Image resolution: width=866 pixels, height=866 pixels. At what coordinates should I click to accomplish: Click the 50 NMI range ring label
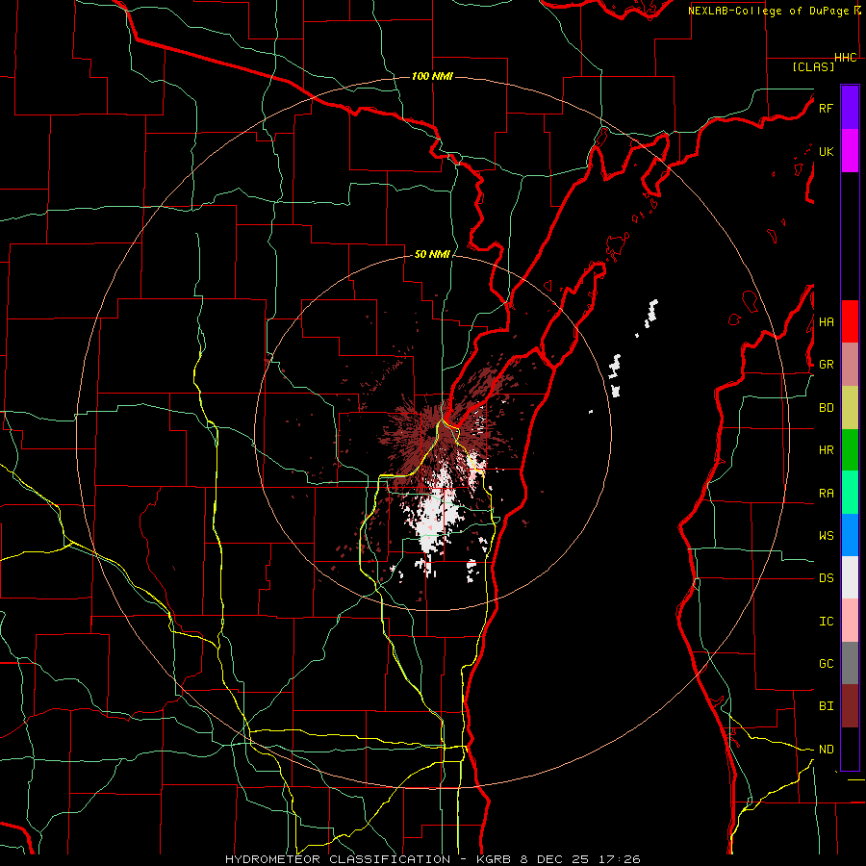coord(432,255)
